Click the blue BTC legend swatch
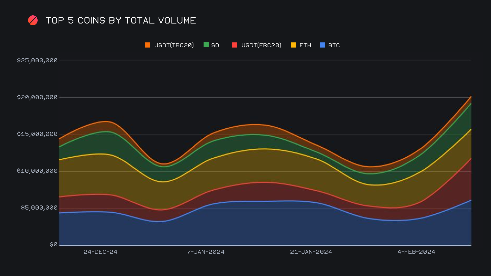The width and height of the screenshot is (491, 276). click(x=322, y=45)
